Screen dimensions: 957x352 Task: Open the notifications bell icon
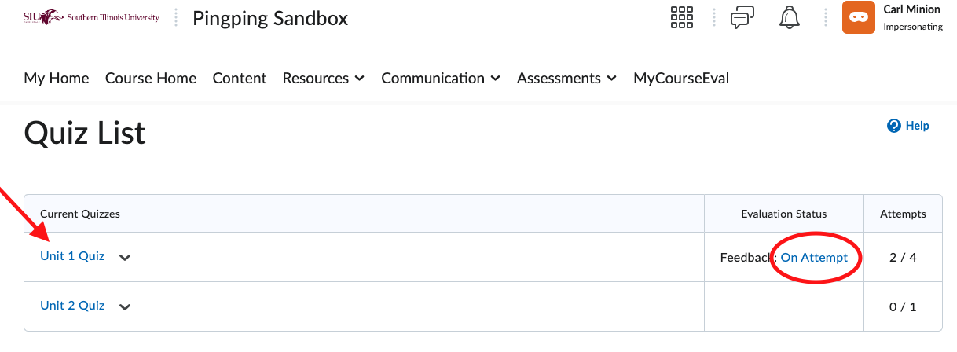pos(790,17)
